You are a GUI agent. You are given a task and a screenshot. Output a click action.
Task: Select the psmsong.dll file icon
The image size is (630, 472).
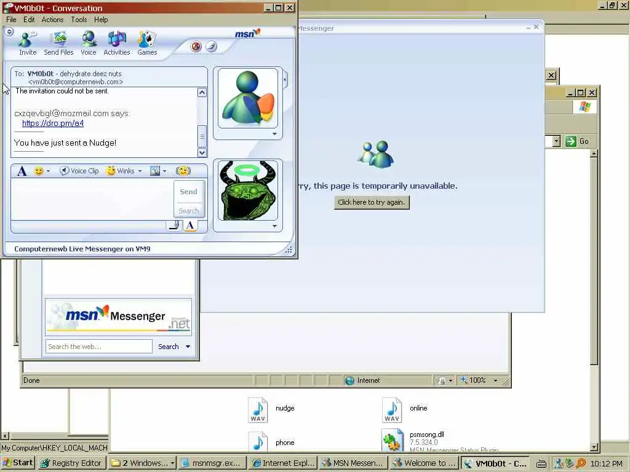point(393,440)
